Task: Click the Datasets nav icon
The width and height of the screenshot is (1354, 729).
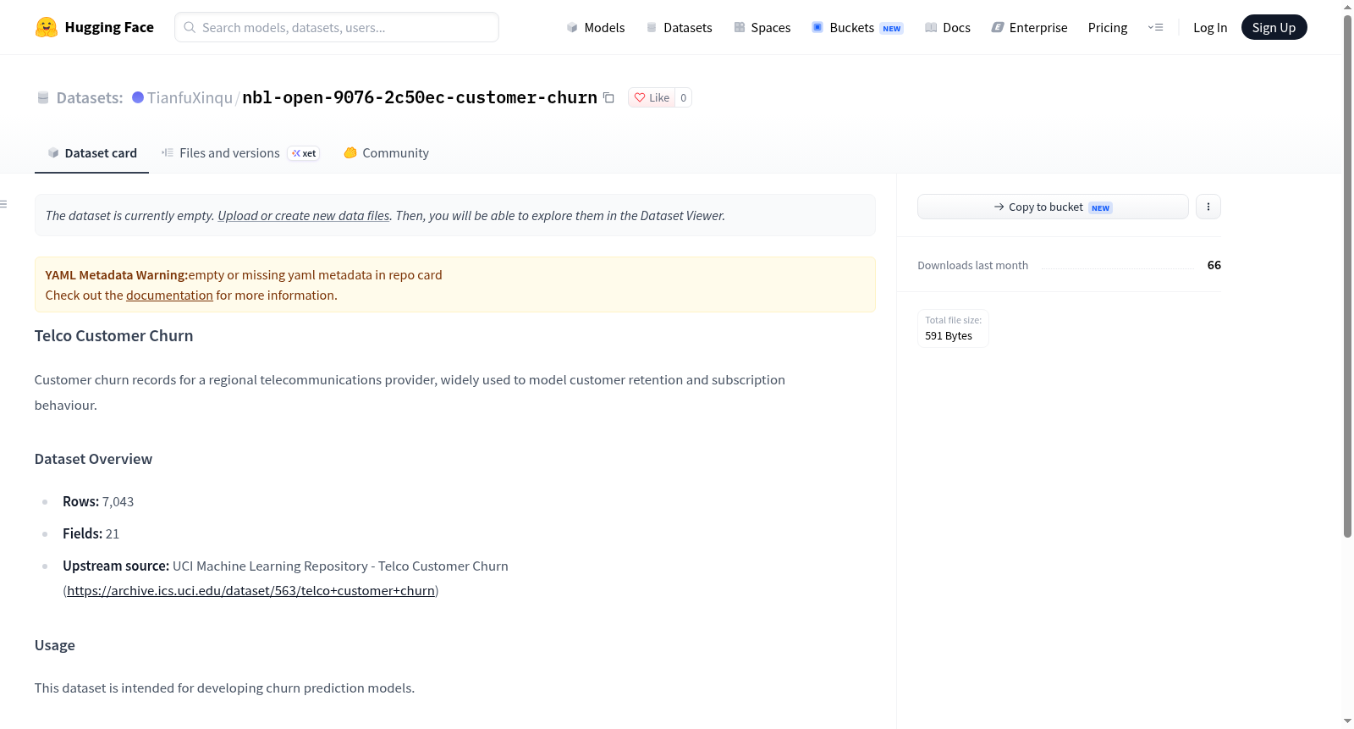Action: [652, 27]
